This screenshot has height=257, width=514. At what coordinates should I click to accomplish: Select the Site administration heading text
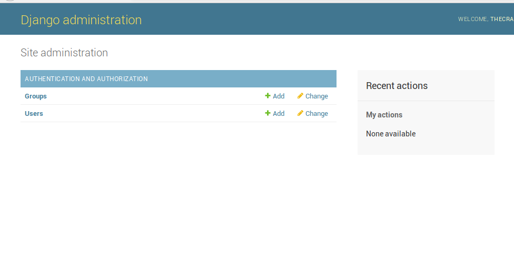click(64, 53)
